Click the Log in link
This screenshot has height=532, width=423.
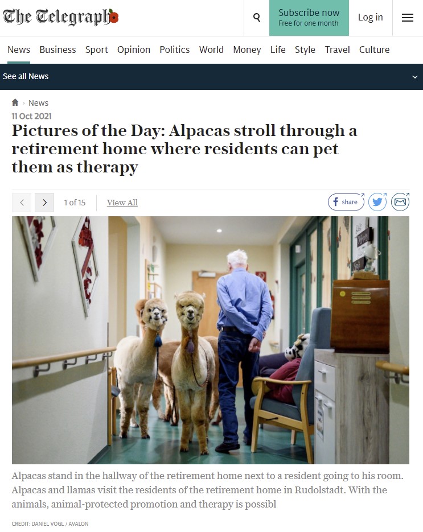pyautogui.click(x=371, y=17)
